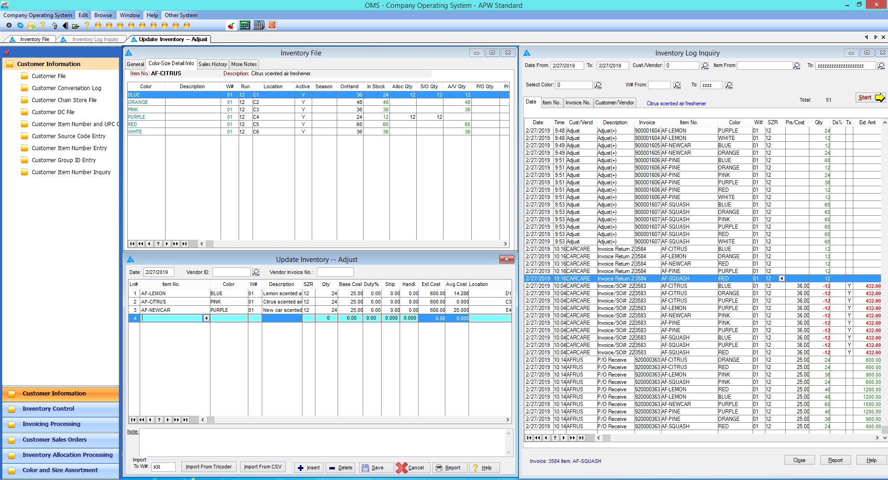The width and height of the screenshot is (888, 480).
Task: Open the calculator toolbar icon
Action: click(x=245, y=25)
